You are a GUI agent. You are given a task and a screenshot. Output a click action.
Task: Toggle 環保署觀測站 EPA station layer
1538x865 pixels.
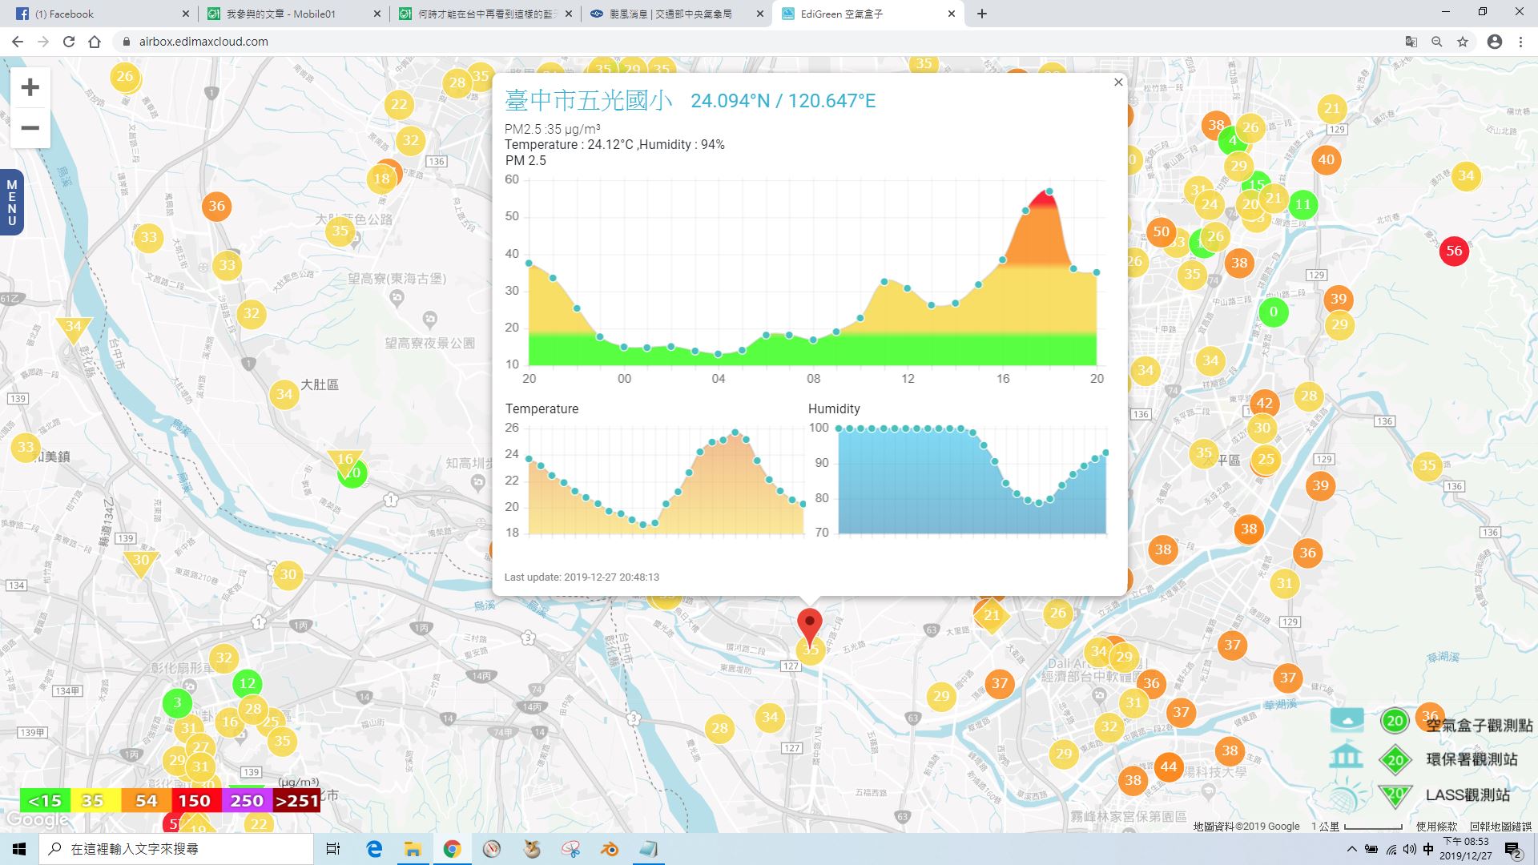[1395, 760]
